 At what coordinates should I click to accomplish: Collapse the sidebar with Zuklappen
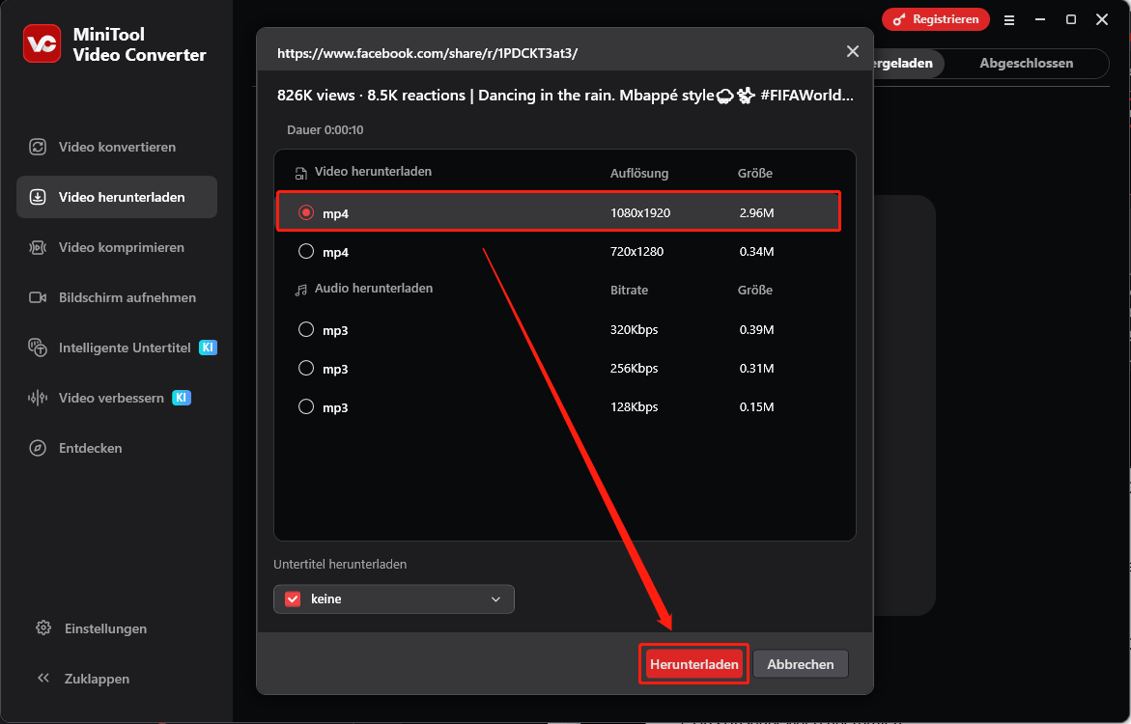point(83,679)
